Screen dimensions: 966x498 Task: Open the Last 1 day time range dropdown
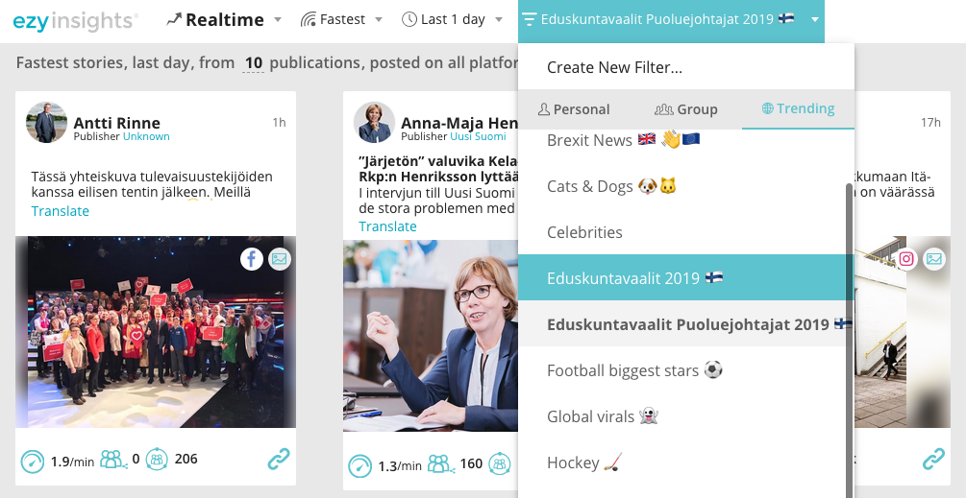point(452,20)
